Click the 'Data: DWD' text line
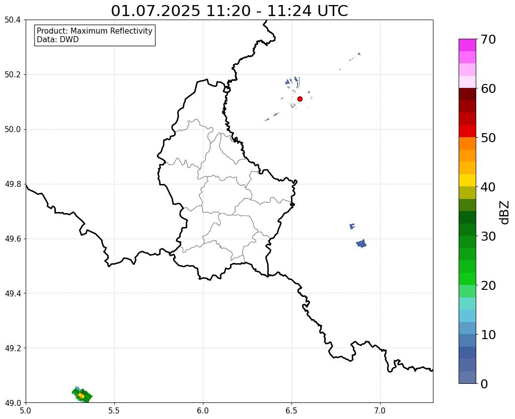This screenshot has height=419, width=515. (x=57, y=40)
